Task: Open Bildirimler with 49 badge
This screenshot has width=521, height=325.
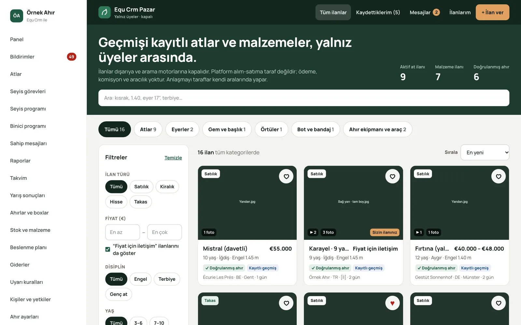Action: click(x=43, y=57)
